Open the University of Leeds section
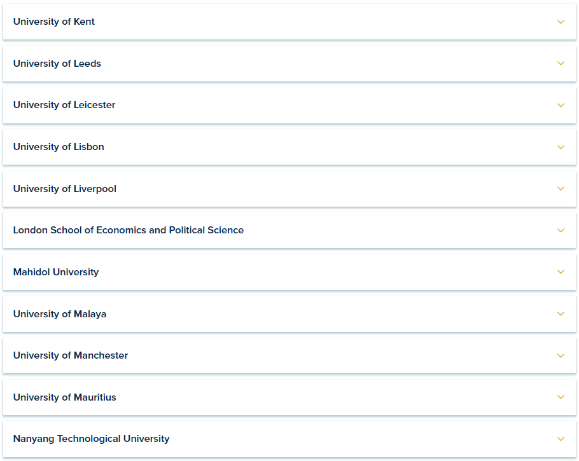 [57, 64]
